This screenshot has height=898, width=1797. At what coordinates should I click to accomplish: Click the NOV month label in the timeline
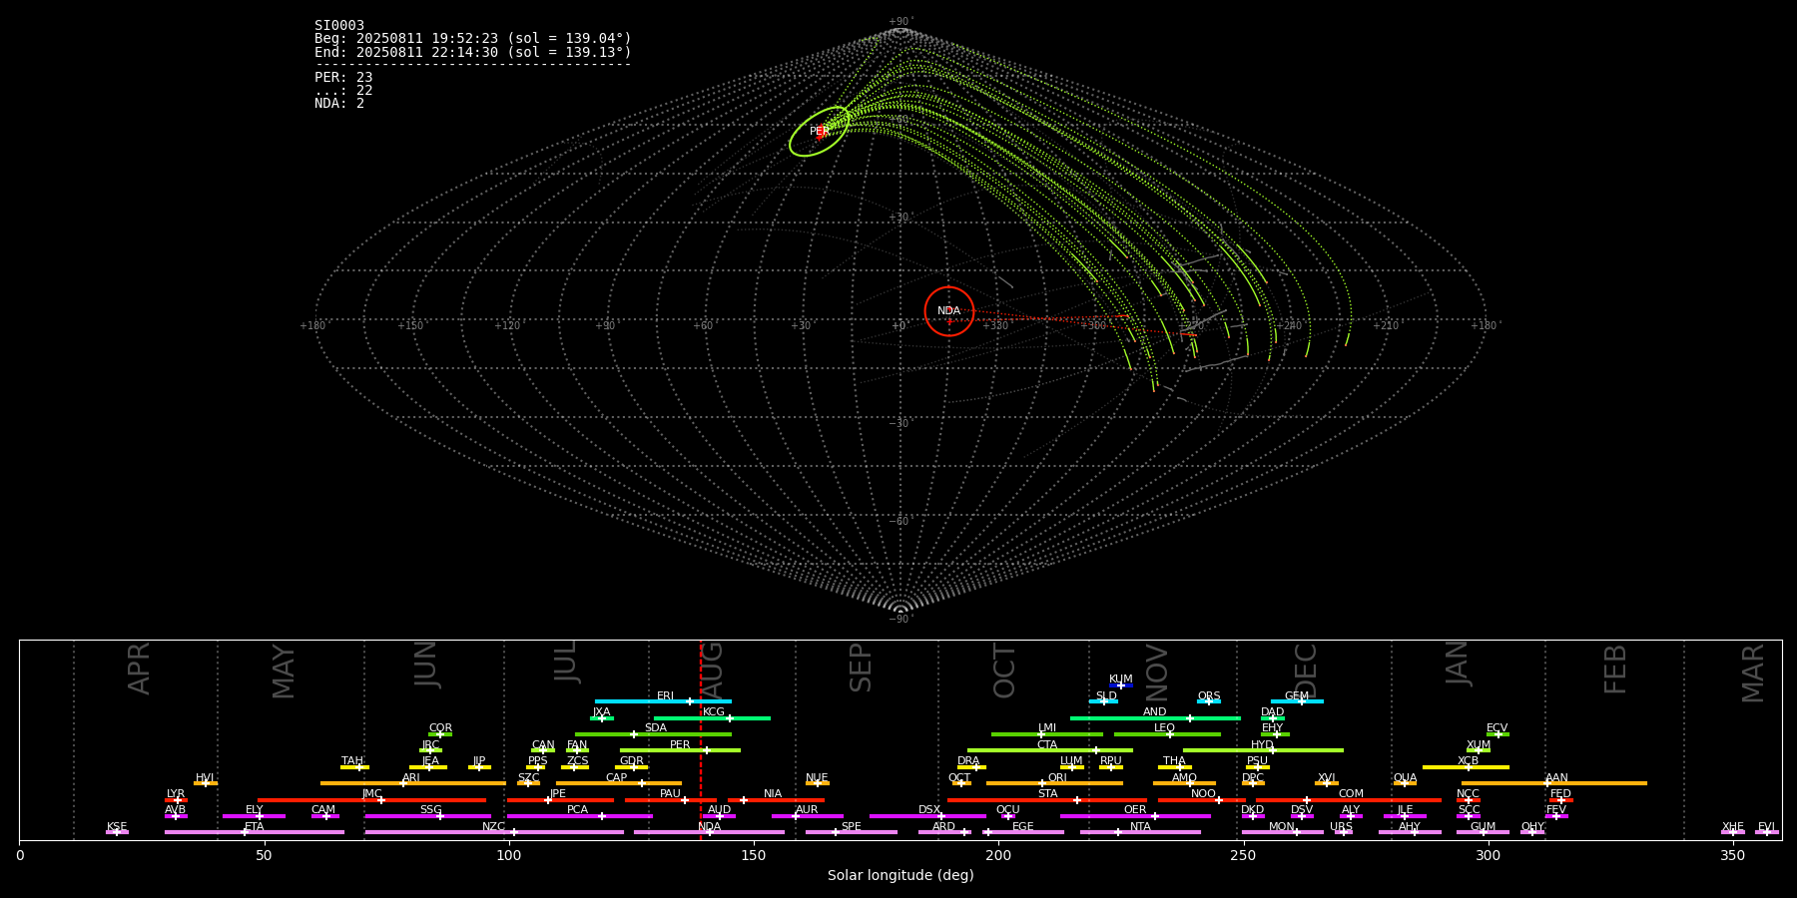(x=1156, y=673)
